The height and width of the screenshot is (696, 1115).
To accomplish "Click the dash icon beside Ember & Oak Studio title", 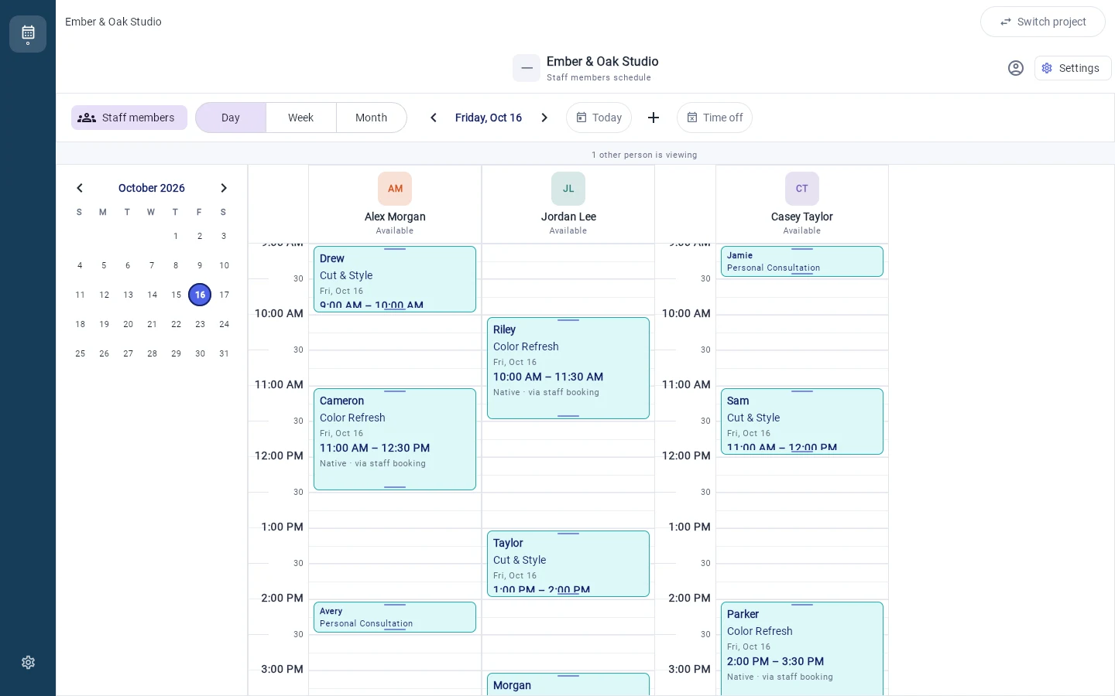I will 527,68.
